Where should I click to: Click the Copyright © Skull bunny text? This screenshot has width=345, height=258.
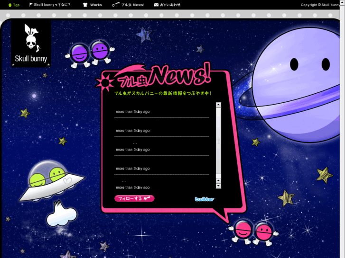tap(320, 5)
